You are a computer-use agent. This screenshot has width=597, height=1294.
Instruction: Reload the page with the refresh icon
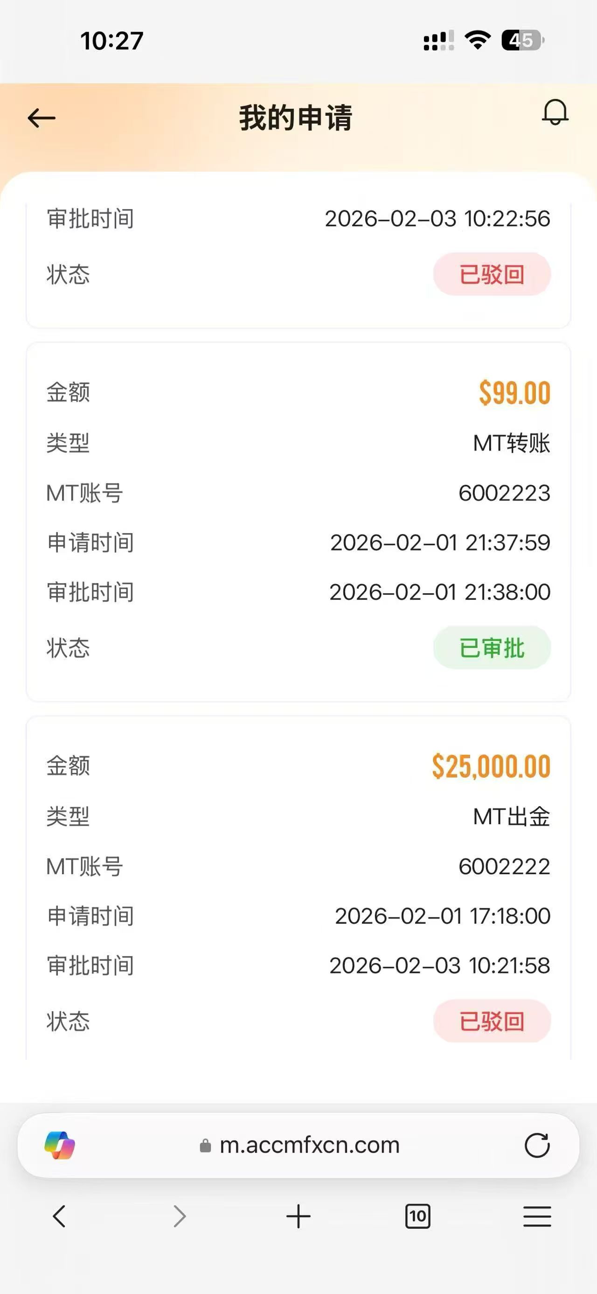[537, 1145]
